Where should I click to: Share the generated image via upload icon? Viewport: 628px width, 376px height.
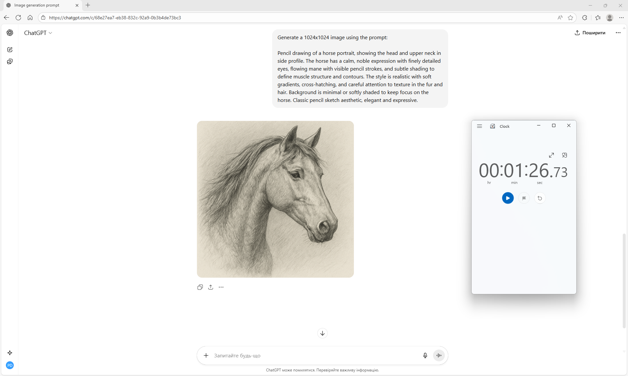click(x=211, y=287)
